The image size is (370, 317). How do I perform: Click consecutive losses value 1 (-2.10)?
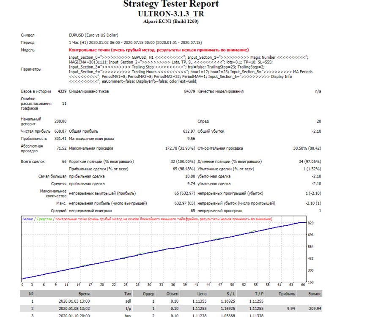(313, 194)
